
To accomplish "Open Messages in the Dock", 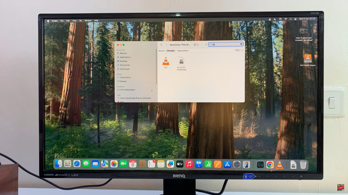I will [x=86, y=164].
